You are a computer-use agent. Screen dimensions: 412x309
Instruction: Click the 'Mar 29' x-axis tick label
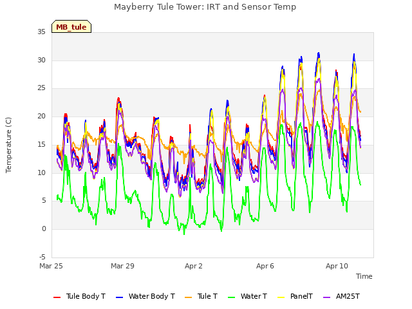click(122, 266)
